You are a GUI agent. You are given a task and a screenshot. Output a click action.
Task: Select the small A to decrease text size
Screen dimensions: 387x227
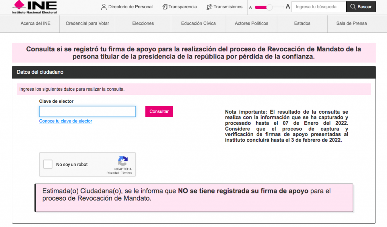click(x=251, y=7)
